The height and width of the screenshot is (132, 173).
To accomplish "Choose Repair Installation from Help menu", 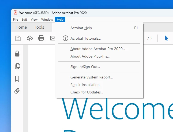I will (99, 85).
